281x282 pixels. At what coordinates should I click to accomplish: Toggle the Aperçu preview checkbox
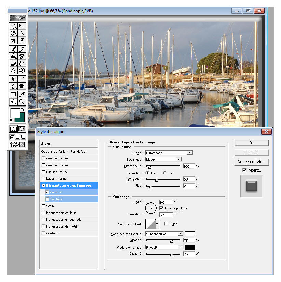244,170
